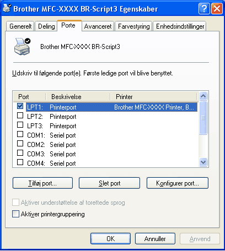
Task: Click port list scroll down arrow
Action: click(x=203, y=162)
